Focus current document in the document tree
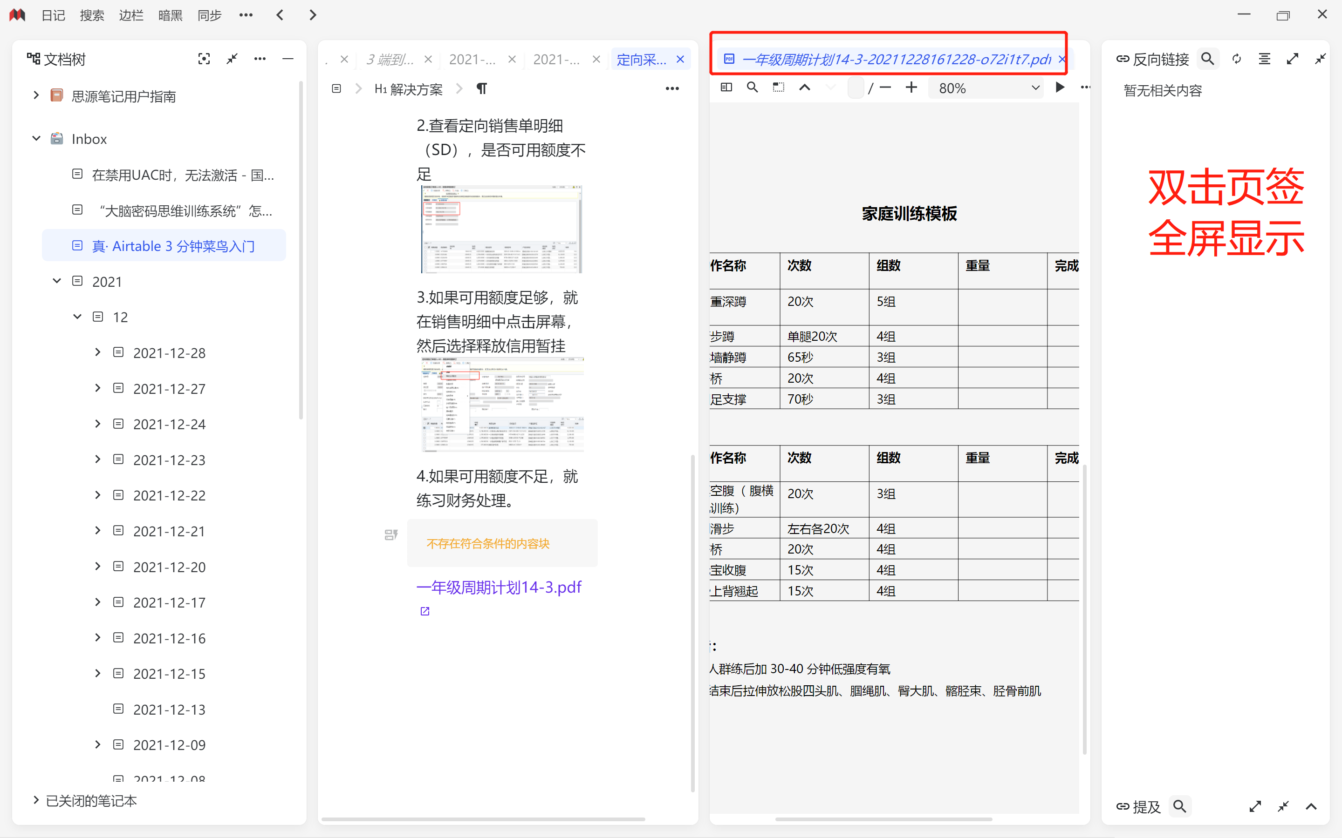 pyautogui.click(x=204, y=59)
